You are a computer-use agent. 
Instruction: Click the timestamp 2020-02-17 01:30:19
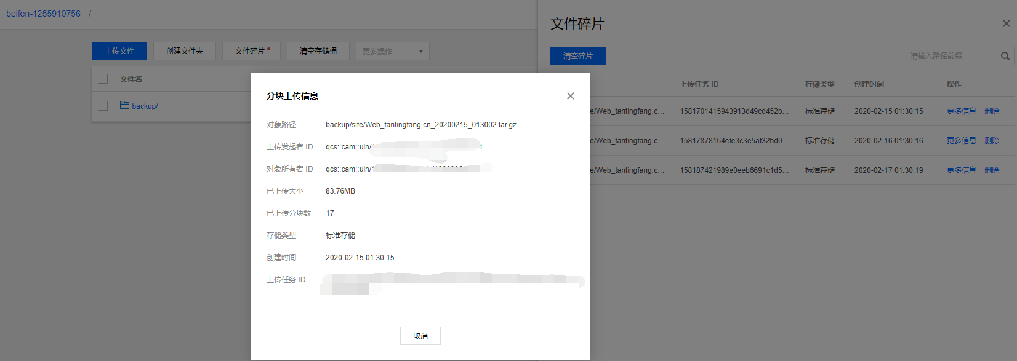pos(889,170)
